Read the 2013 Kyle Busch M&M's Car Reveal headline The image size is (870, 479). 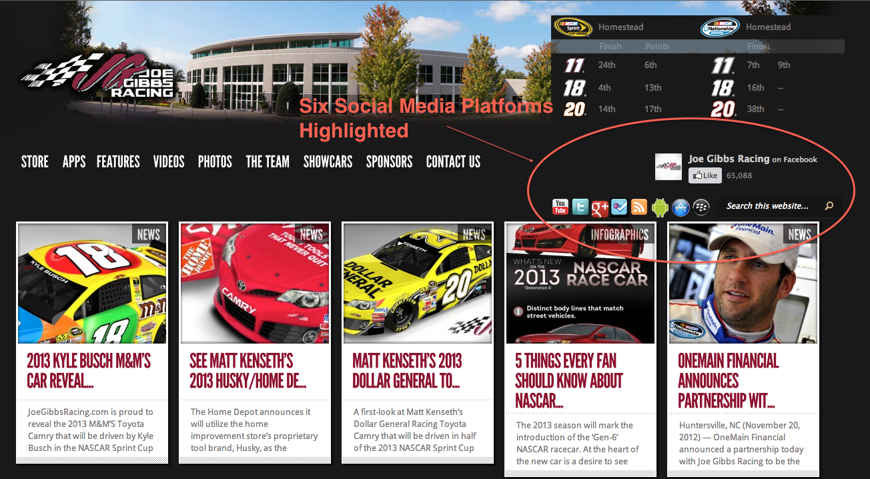tap(89, 370)
